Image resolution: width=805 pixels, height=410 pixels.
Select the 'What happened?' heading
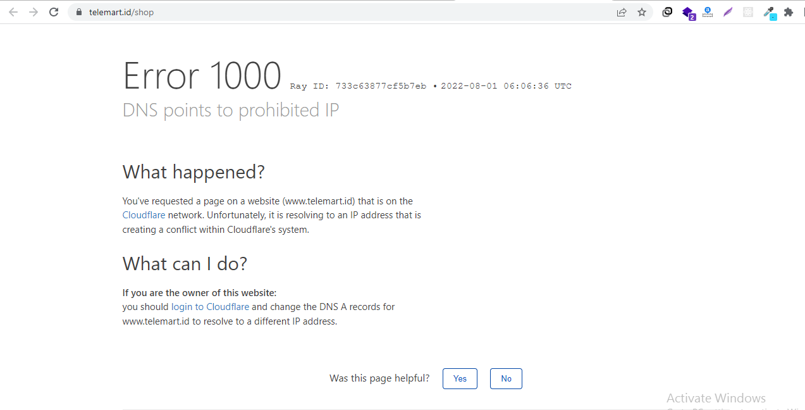(x=194, y=171)
